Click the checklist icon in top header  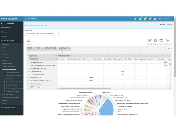135,19
